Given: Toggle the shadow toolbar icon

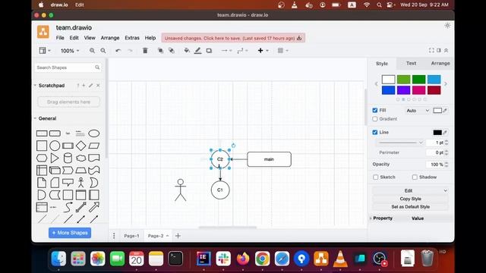Looking at the screenshot, I should coord(210,51).
